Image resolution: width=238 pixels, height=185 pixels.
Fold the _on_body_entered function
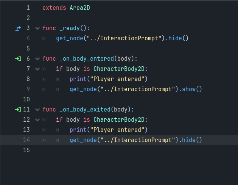(x=37, y=59)
